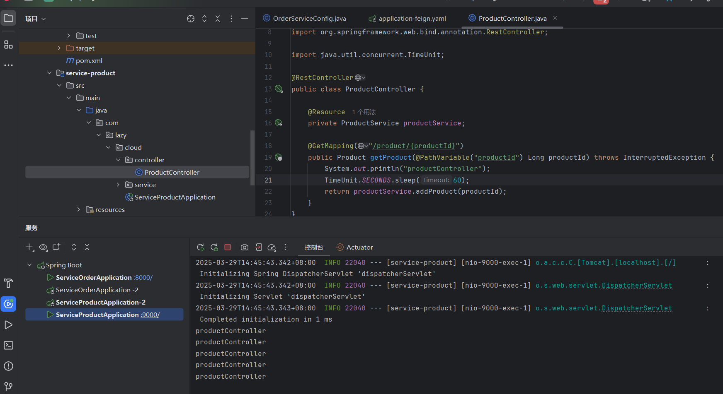Click the camera thread dump icon
The image size is (723, 394).
tap(245, 247)
